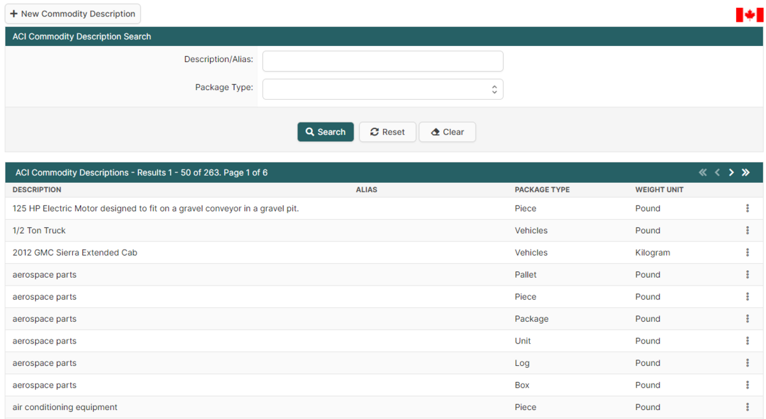Viewport: 766px width, 419px height.
Task: Jump to the last results page
Action: (746, 172)
